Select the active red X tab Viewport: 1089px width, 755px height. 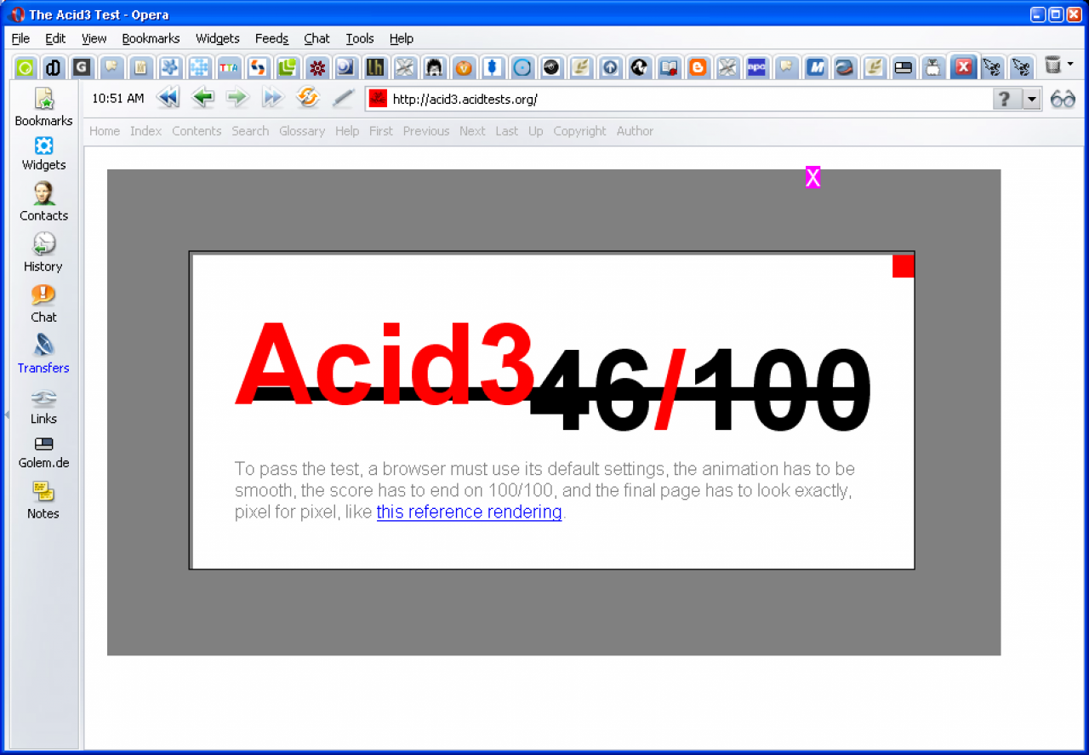962,67
